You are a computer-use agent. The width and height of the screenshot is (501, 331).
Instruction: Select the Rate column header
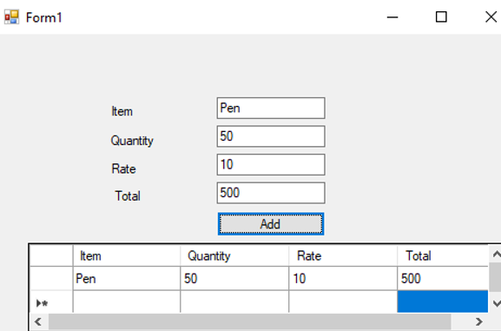click(x=343, y=255)
